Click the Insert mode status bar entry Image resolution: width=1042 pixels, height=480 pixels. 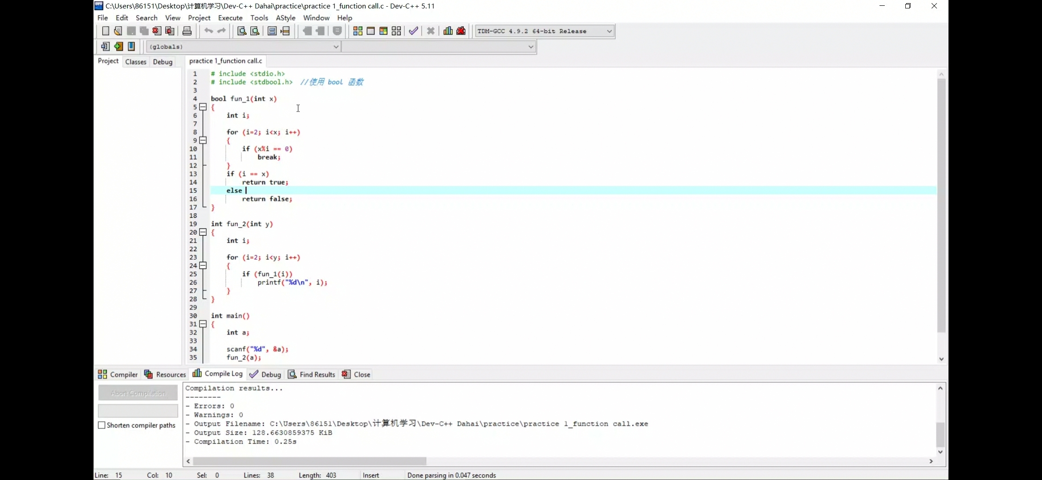point(371,475)
